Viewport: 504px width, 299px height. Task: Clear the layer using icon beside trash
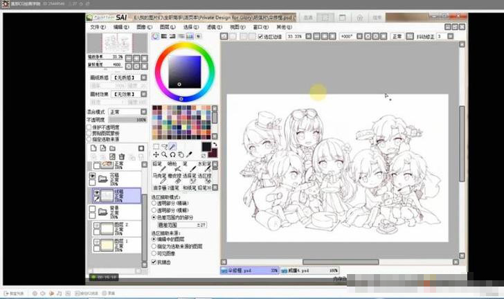point(112,156)
